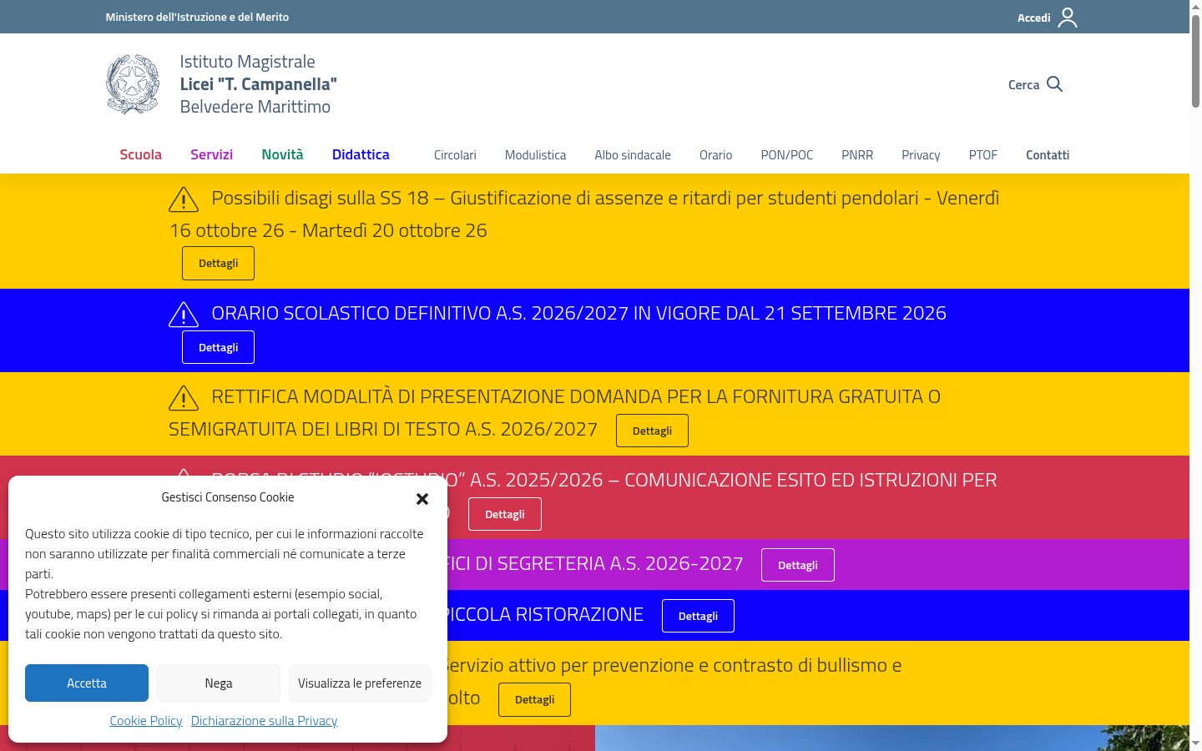Click warning icon on Orario Scolastico alert

click(x=184, y=315)
